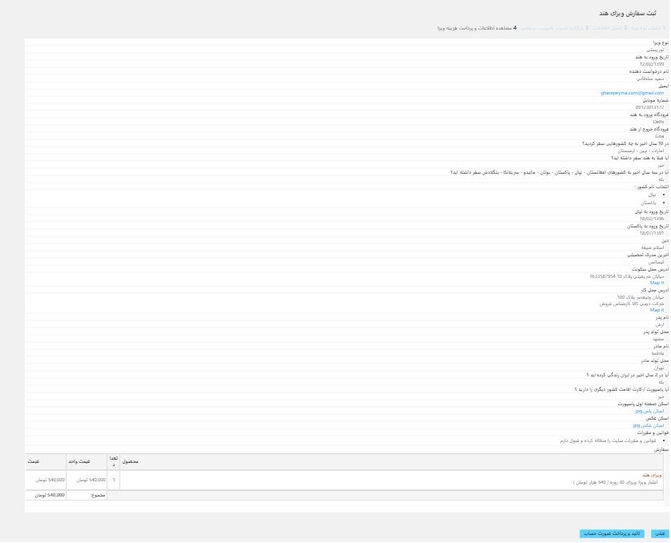
Task: Click the label فرودگاه خروج از هند
Action: point(649,129)
